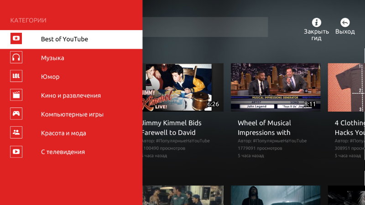Click the people icon for Красота и мода
Image resolution: width=365 pixels, height=205 pixels.
[16, 133]
